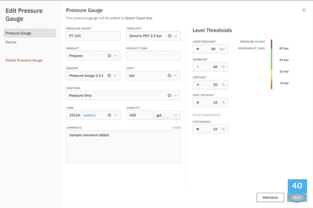Close the Pressure Gauge dialog
The image size is (313, 208).
pyautogui.click(x=304, y=10)
